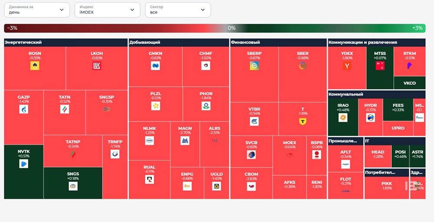The height and width of the screenshot is (222, 434).
Task: Select the Промышле... sector header
Action: pyautogui.click(x=345, y=141)
